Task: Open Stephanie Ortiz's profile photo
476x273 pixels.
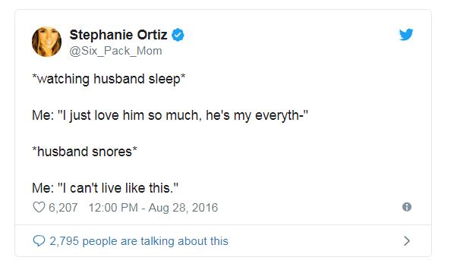Action: [x=47, y=42]
